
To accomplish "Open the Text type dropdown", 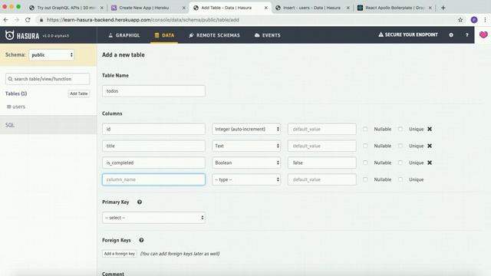I will pos(246,146).
